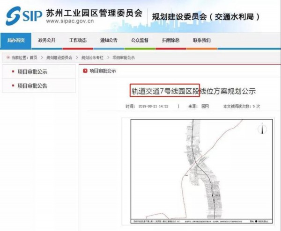Open the 政务公开 menu item
281x231 pixels.
(x=47, y=40)
